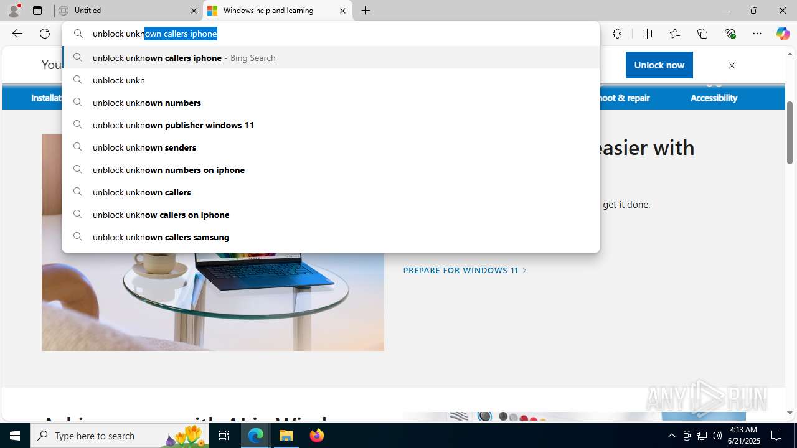Open File Explorer from the taskbar

point(286,436)
